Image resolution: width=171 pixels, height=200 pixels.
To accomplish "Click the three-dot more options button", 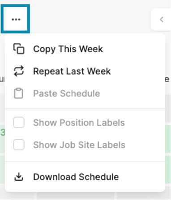I will coord(16,19).
